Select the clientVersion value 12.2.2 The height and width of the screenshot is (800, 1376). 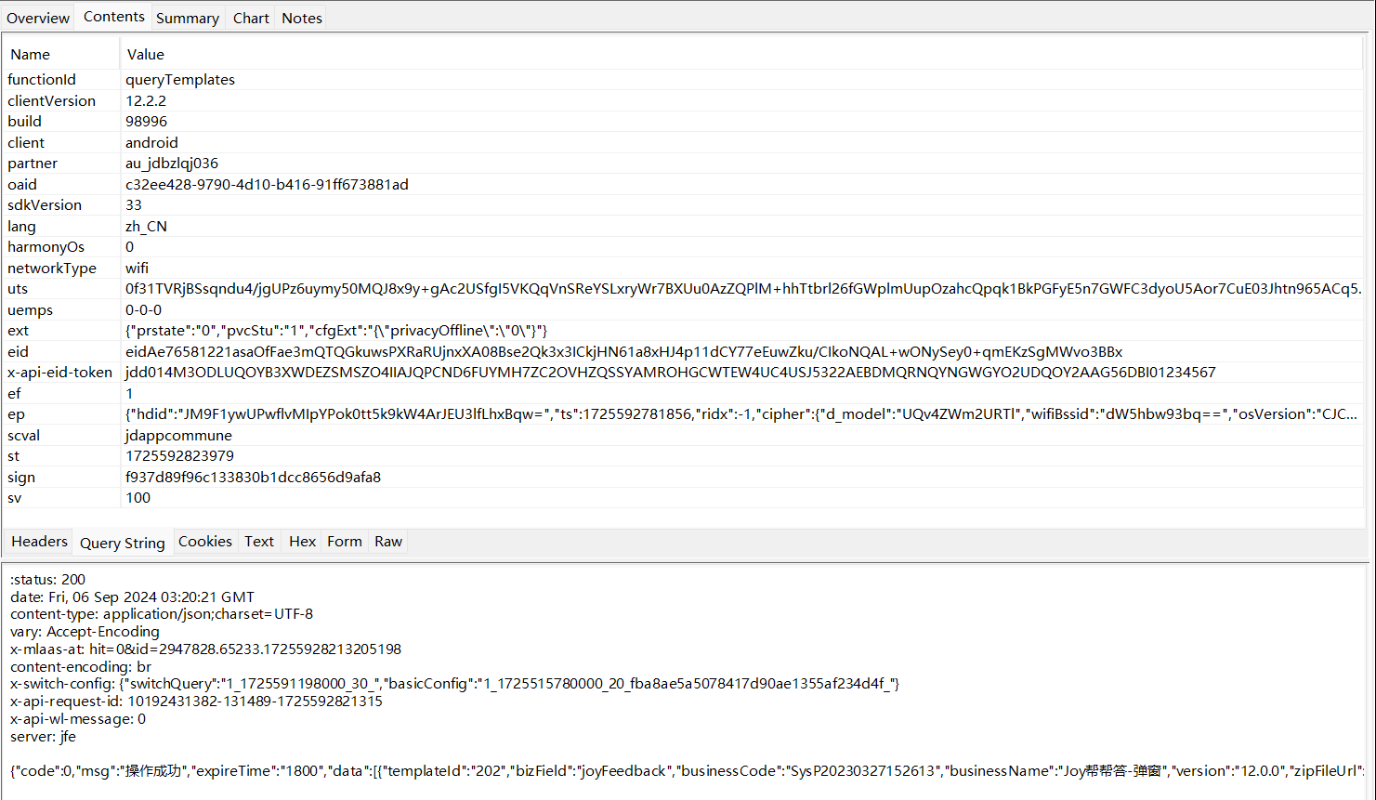(146, 101)
